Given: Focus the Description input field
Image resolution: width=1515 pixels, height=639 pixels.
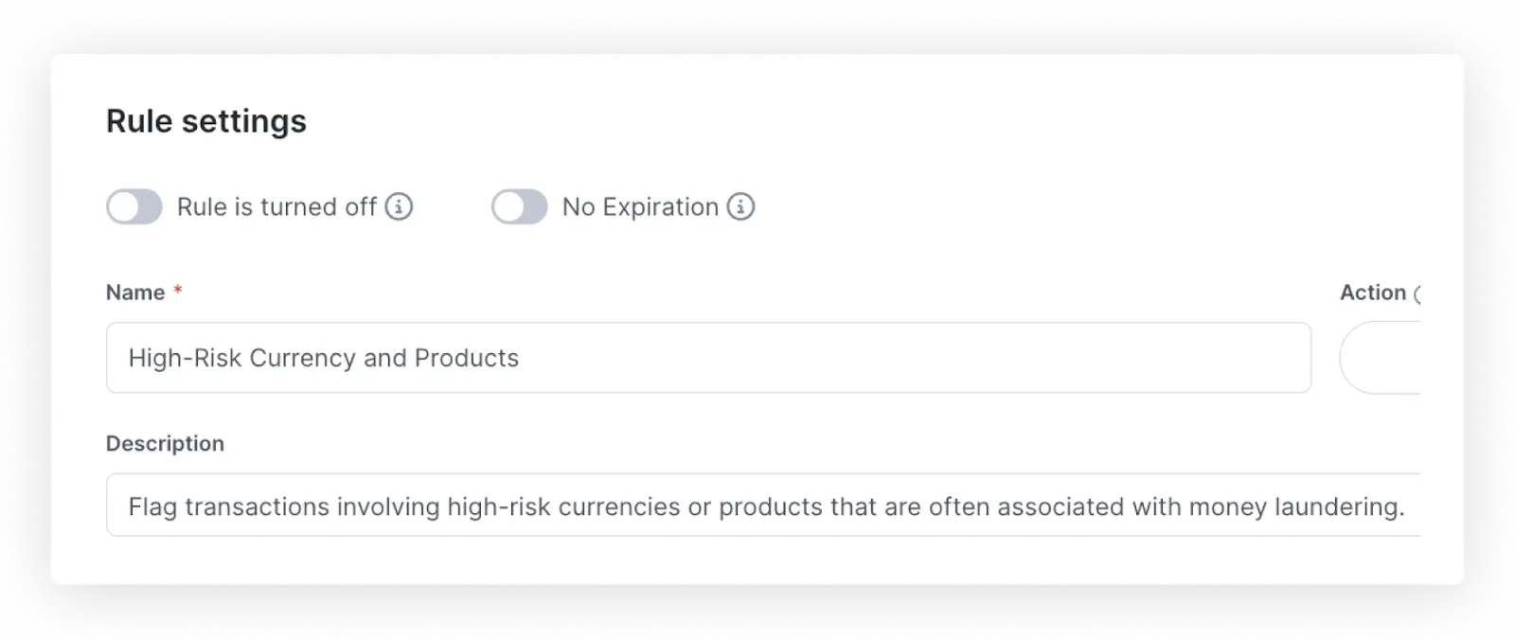Looking at the screenshot, I should click(x=763, y=506).
